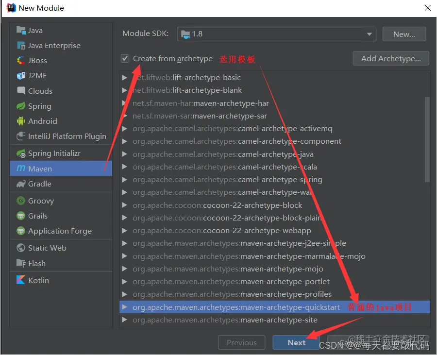Click the archetype list vertical scrollbar

[x=427, y=139]
